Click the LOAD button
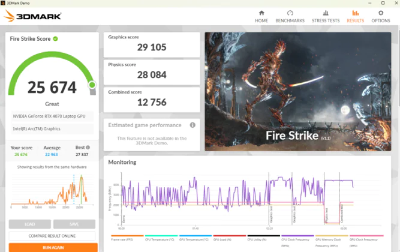Image resolution: width=400 pixels, height=252 pixels. 30,224
